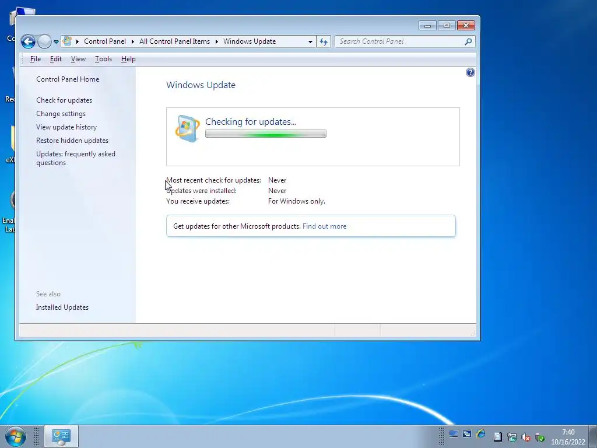Click the Checking for updates progress bar
597x448 pixels.
(x=266, y=134)
